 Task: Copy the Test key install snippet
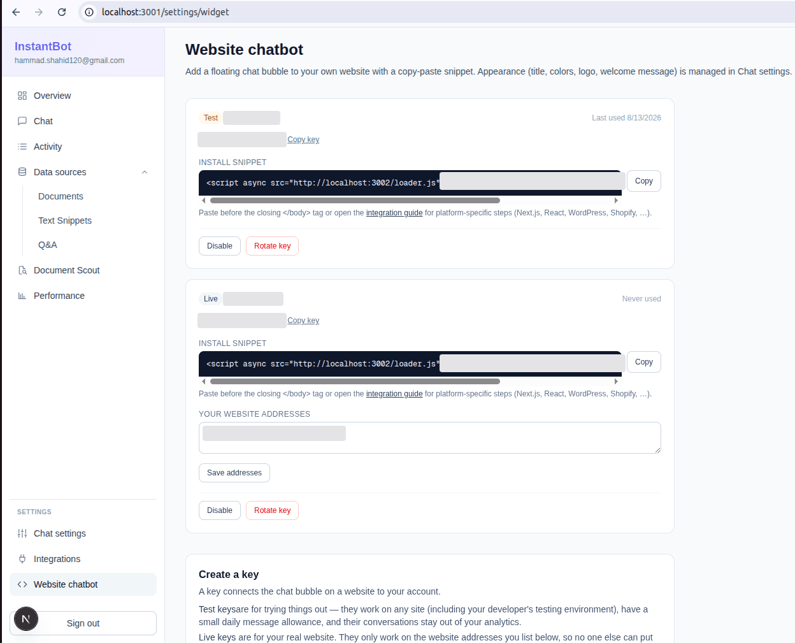click(x=644, y=181)
